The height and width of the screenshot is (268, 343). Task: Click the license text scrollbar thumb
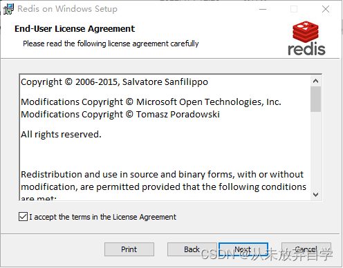point(315,99)
